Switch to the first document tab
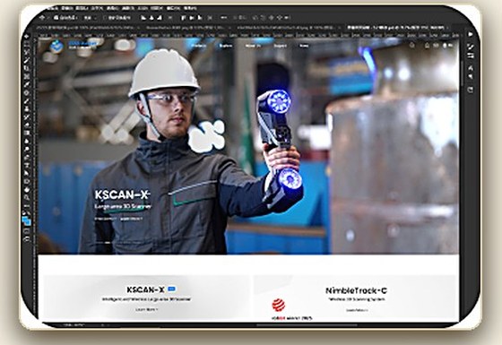 tap(85, 28)
